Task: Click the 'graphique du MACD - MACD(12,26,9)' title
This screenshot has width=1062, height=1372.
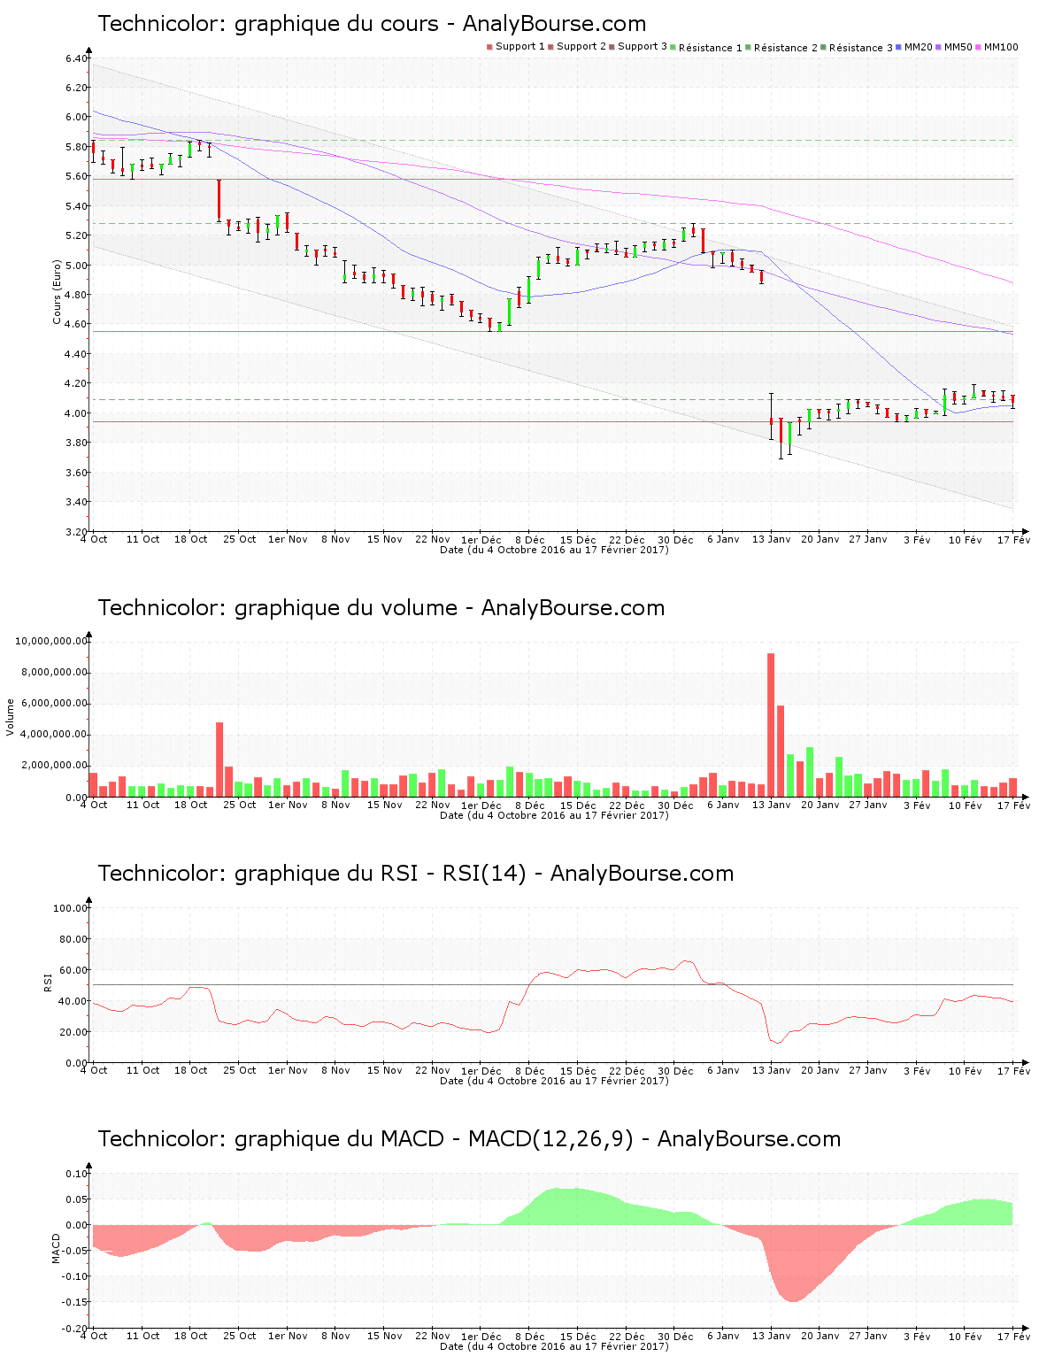Action: click(x=469, y=1139)
